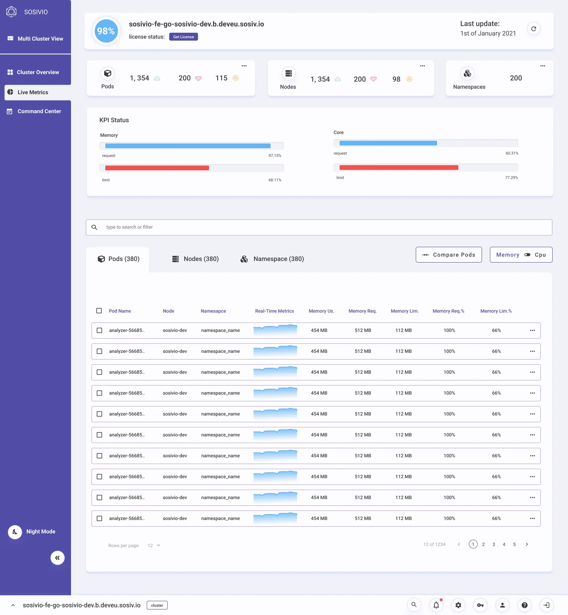Toggle Memory/Cpu switch
Viewport: 568px width, 615px height.
[527, 255]
